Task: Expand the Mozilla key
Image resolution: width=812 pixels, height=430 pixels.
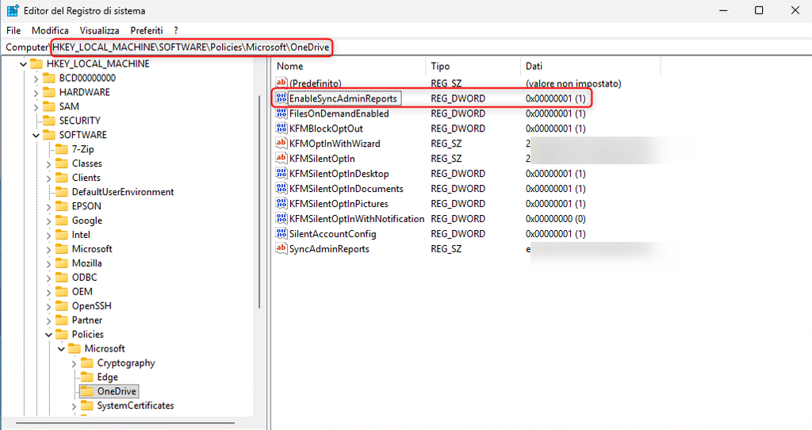Action: click(x=48, y=263)
